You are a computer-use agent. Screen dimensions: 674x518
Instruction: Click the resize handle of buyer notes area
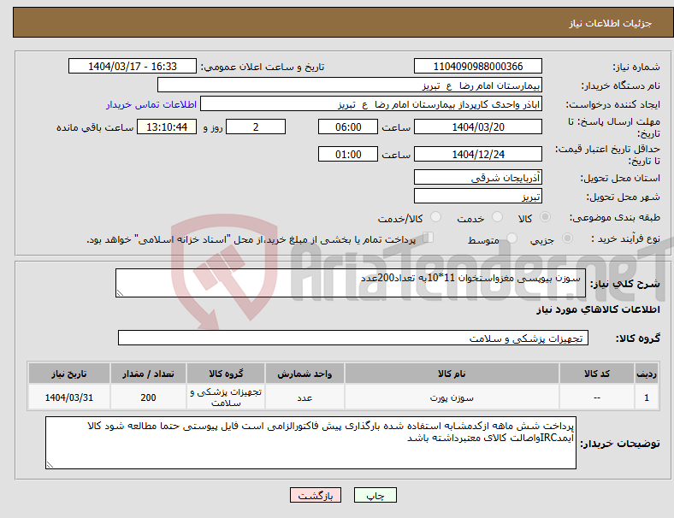pyautogui.click(x=50, y=465)
